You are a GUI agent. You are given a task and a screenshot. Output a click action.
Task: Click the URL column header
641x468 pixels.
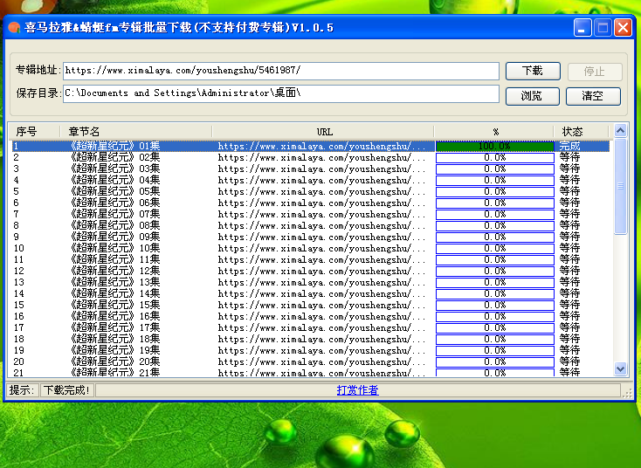click(x=323, y=131)
